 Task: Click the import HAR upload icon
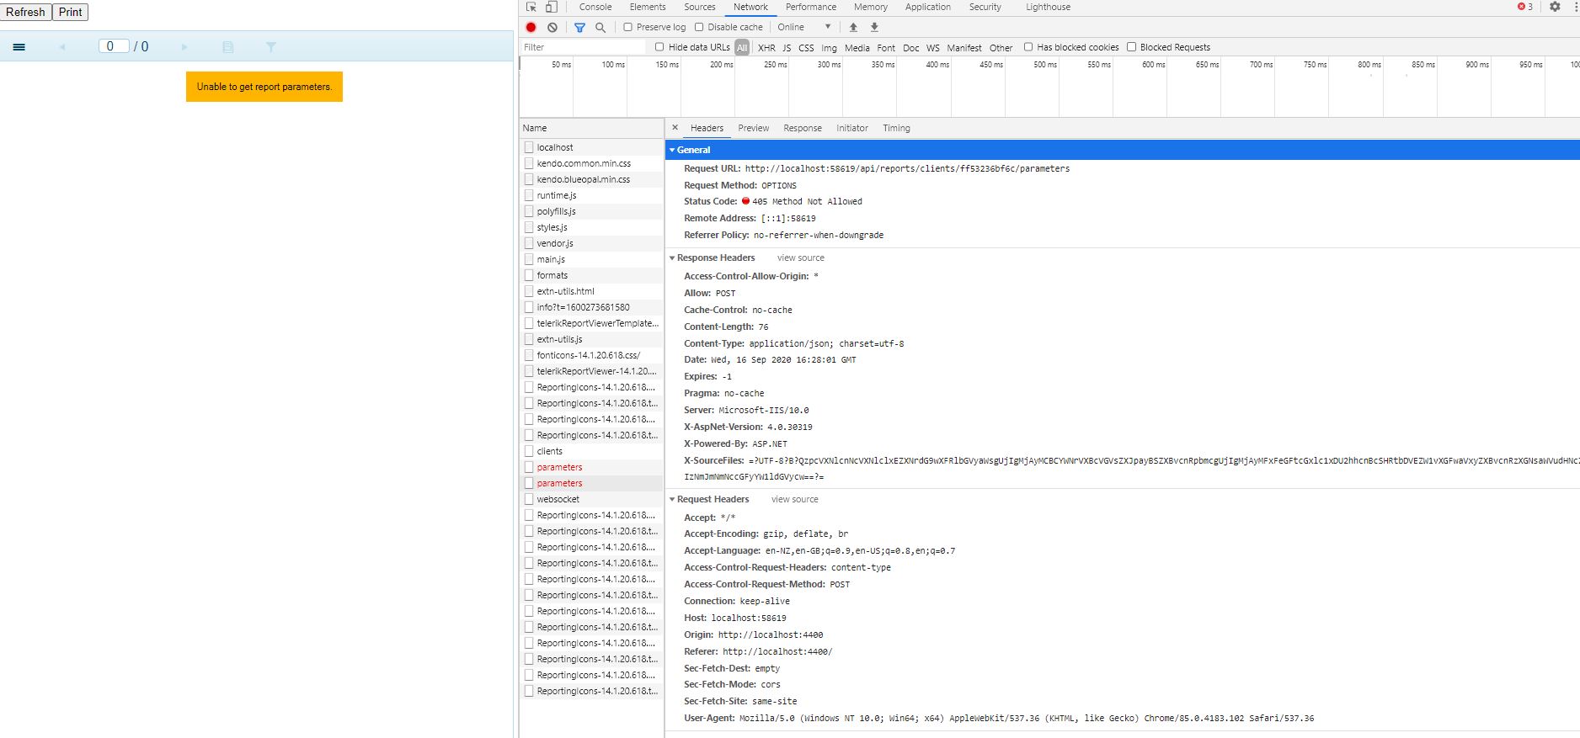pos(853,27)
